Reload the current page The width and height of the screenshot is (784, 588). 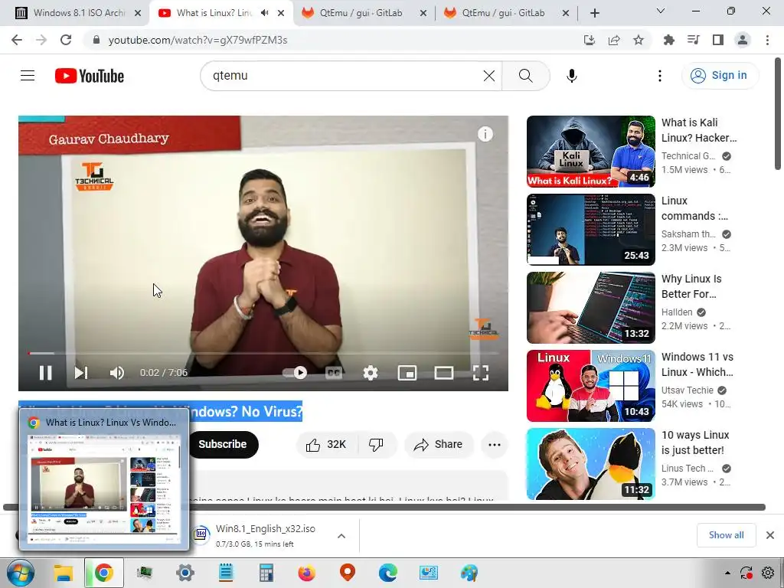(66, 40)
